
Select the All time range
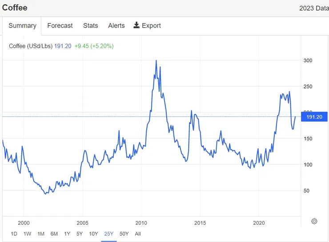(138, 234)
